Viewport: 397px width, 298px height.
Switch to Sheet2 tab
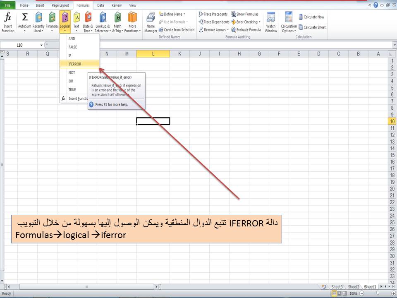[354, 287]
